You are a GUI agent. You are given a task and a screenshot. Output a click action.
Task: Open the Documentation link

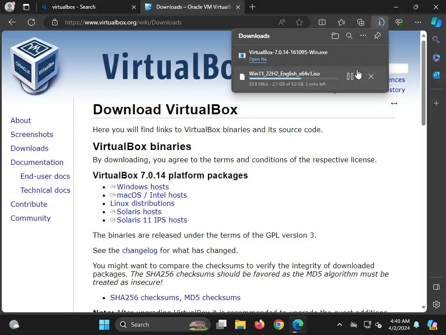[37, 162]
